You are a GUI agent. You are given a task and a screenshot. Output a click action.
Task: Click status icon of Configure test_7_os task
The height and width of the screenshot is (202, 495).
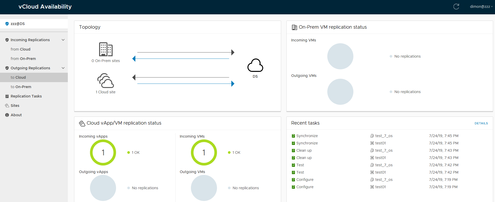point(293,180)
